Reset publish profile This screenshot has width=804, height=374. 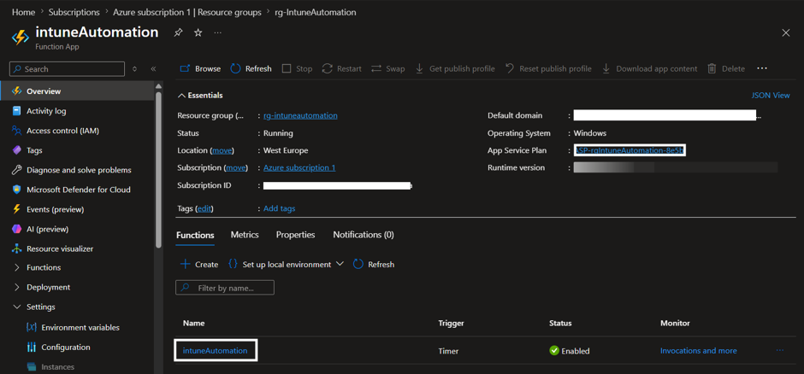(x=548, y=68)
